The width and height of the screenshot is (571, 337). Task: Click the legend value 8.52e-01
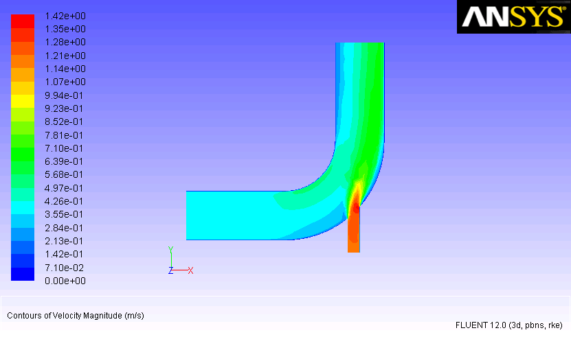coord(64,121)
